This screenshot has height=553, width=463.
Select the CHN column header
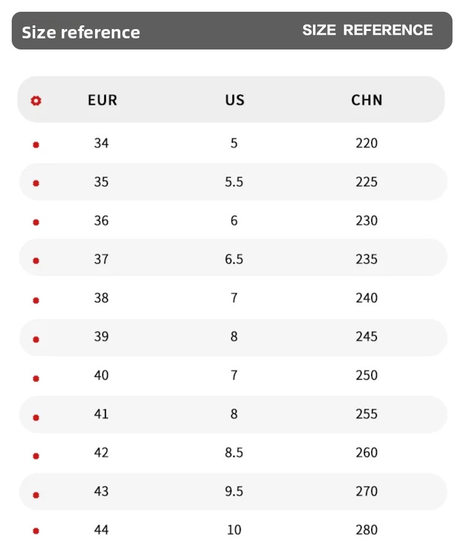click(x=367, y=100)
